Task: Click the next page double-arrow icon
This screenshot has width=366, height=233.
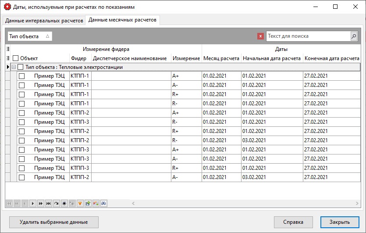Action: (x=40, y=203)
